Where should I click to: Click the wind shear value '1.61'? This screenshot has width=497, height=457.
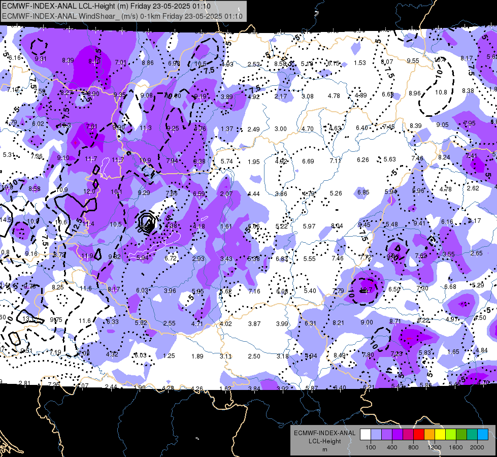[x=226, y=226]
